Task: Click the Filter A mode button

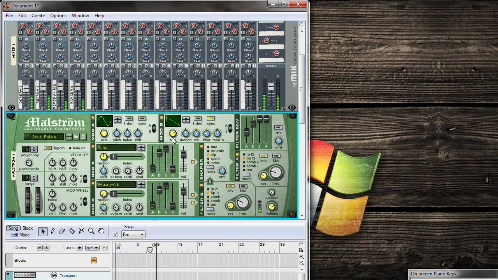Action: pyautogui.click(x=247, y=175)
